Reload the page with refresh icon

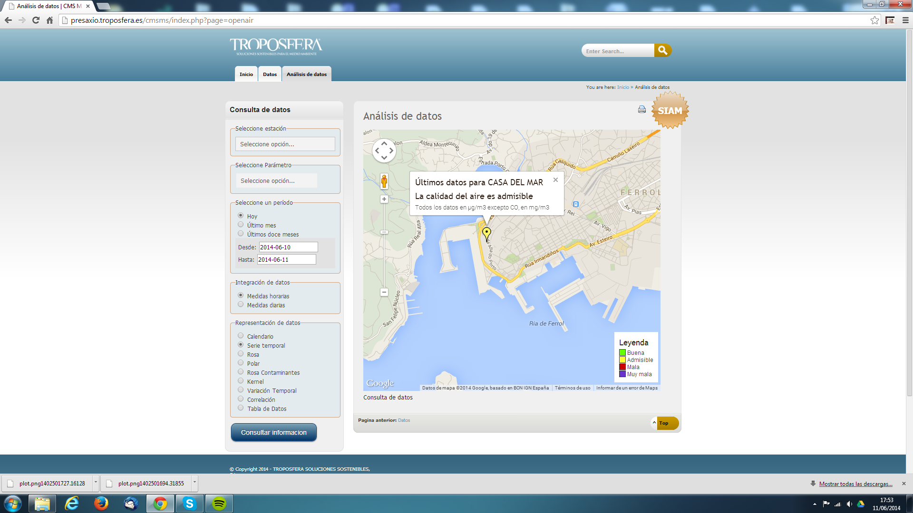(x=36, y=20)
